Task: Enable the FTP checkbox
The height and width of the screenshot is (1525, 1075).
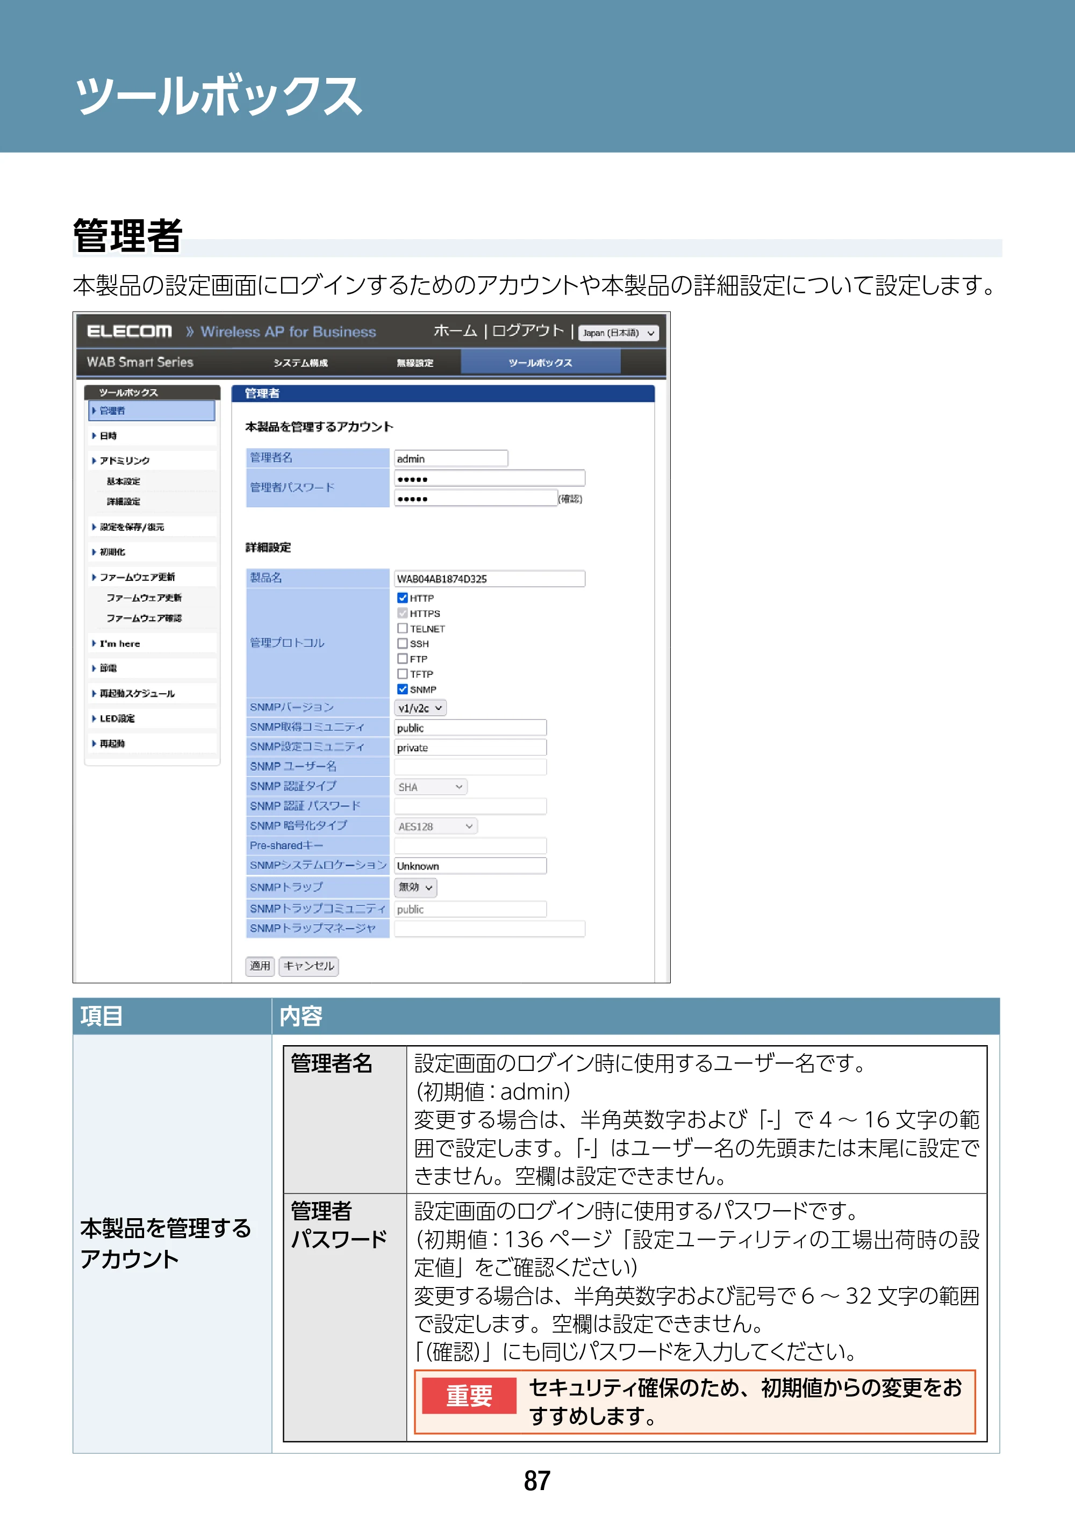Action: point(402,659)
